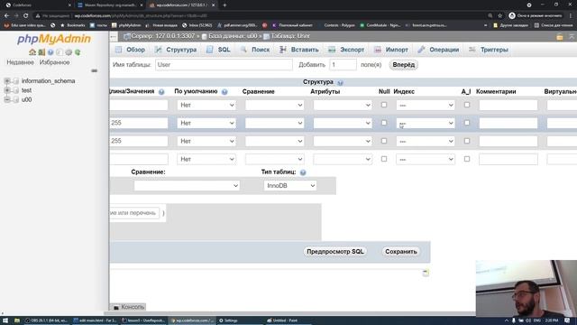Toggle Null checkbox in fourth row
577x325 pixels.
[384, 159]
